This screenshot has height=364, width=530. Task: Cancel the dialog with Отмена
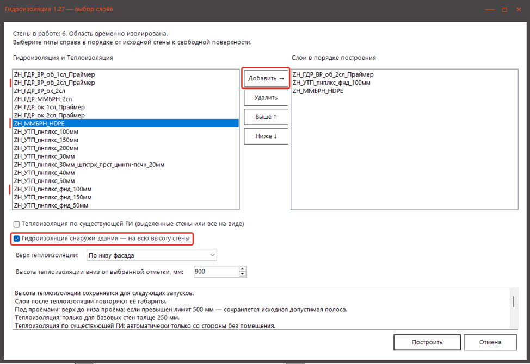490,342
